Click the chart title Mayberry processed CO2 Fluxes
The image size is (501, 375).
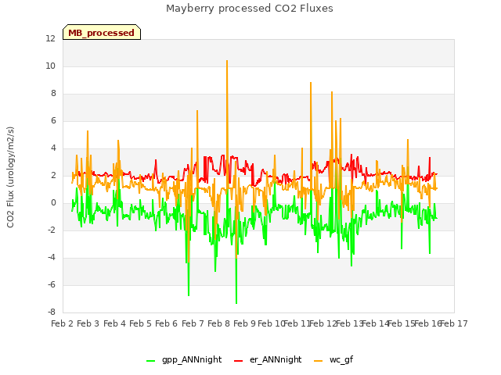click(x=250, y=9)
